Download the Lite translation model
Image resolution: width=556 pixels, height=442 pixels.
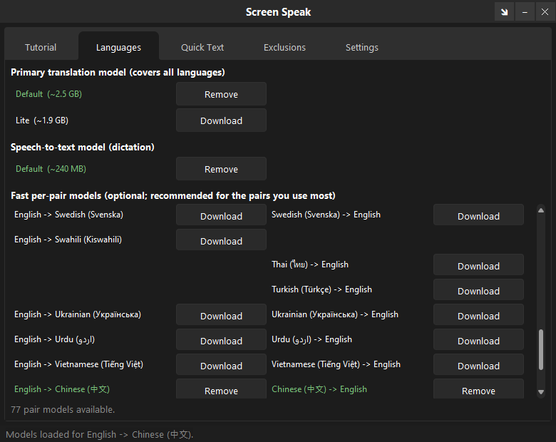(x=221, y=120)
